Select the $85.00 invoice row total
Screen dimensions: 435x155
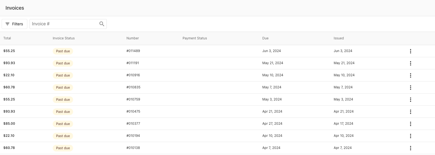(x=9, y=124)
